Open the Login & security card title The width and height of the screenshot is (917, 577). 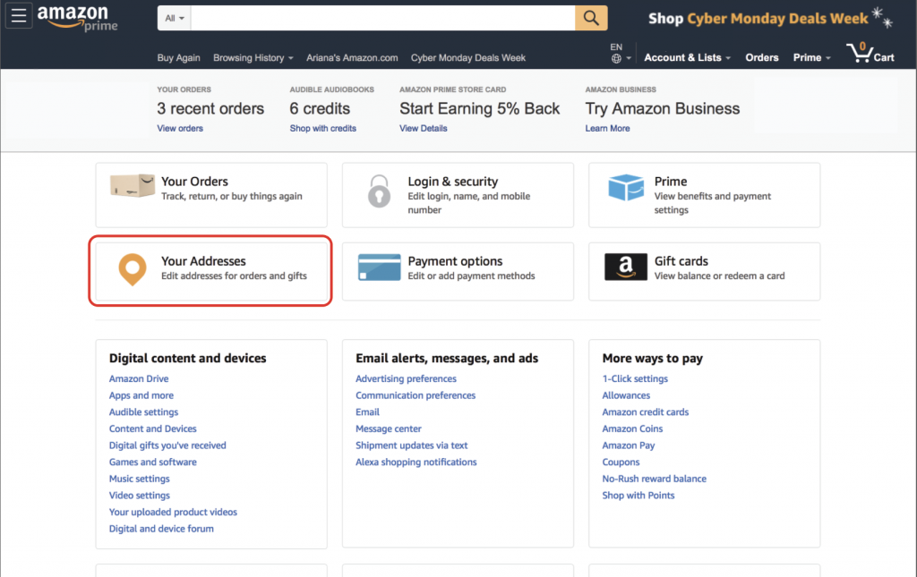[452, 182]
